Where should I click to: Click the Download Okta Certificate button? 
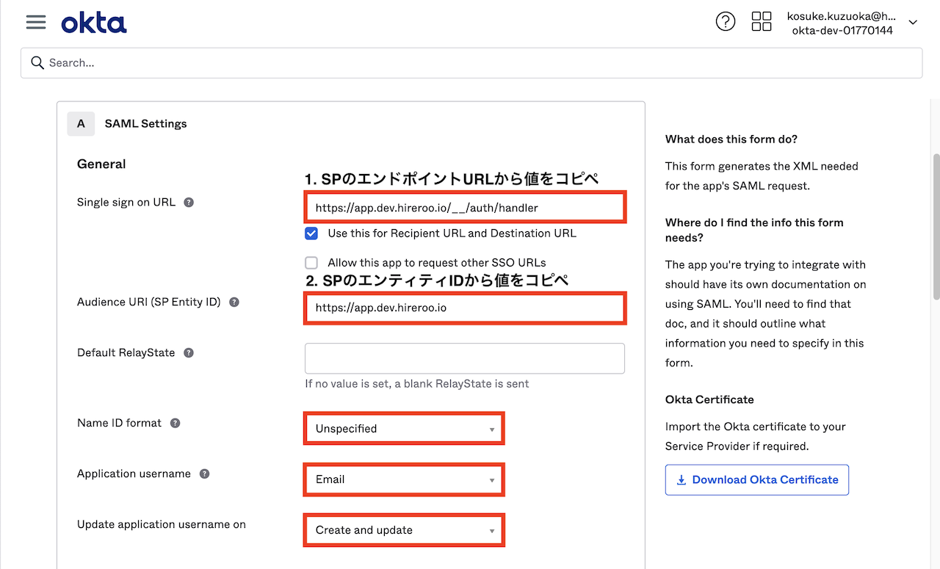pos(757,479)
